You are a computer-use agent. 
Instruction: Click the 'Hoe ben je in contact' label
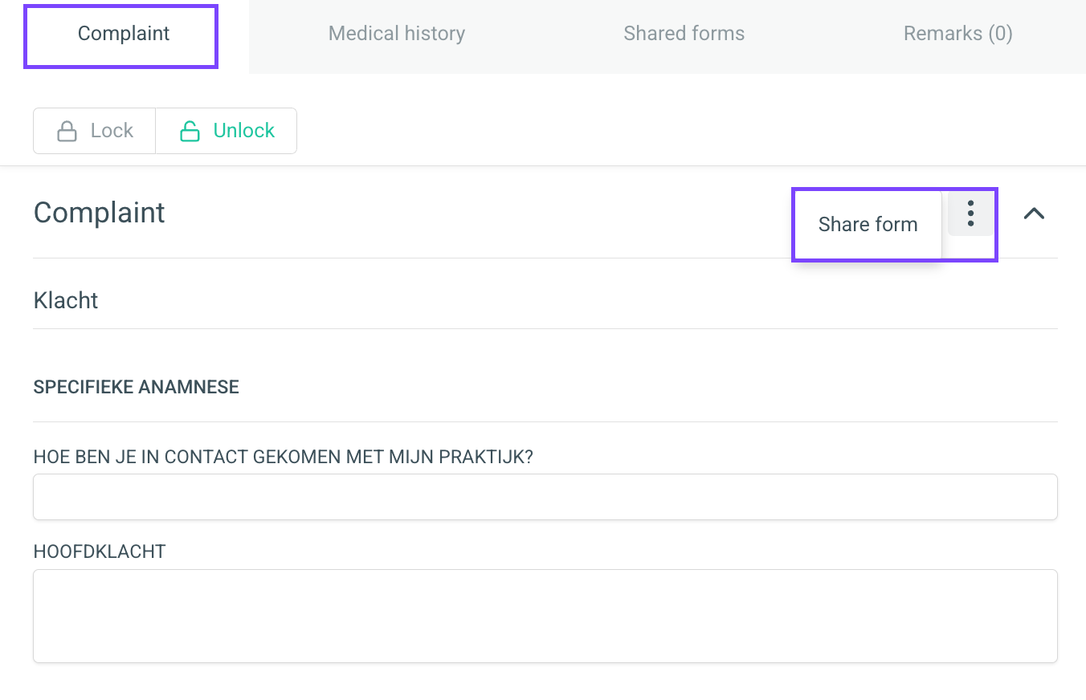284,457
